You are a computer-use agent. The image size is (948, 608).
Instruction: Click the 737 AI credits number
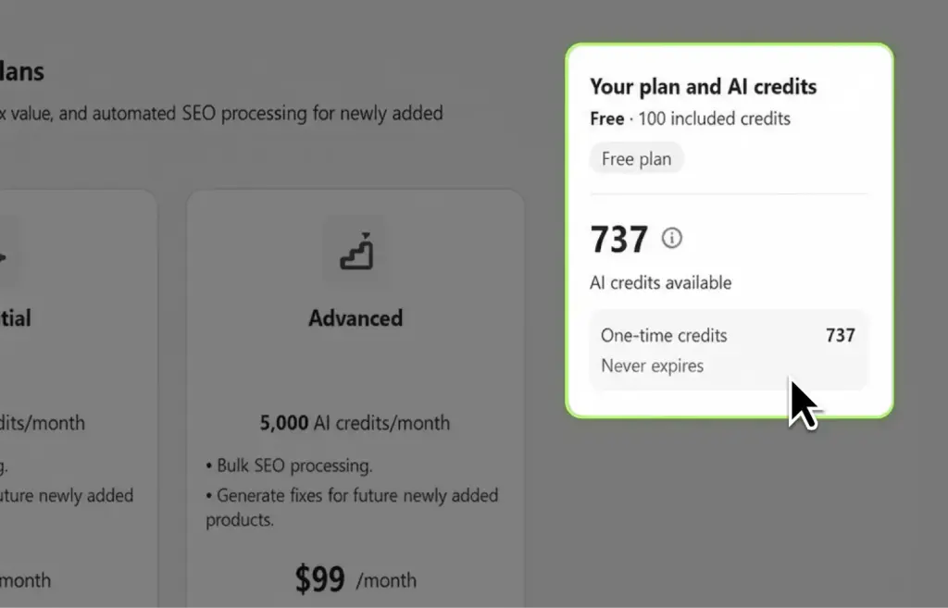[x=619, y=239]
